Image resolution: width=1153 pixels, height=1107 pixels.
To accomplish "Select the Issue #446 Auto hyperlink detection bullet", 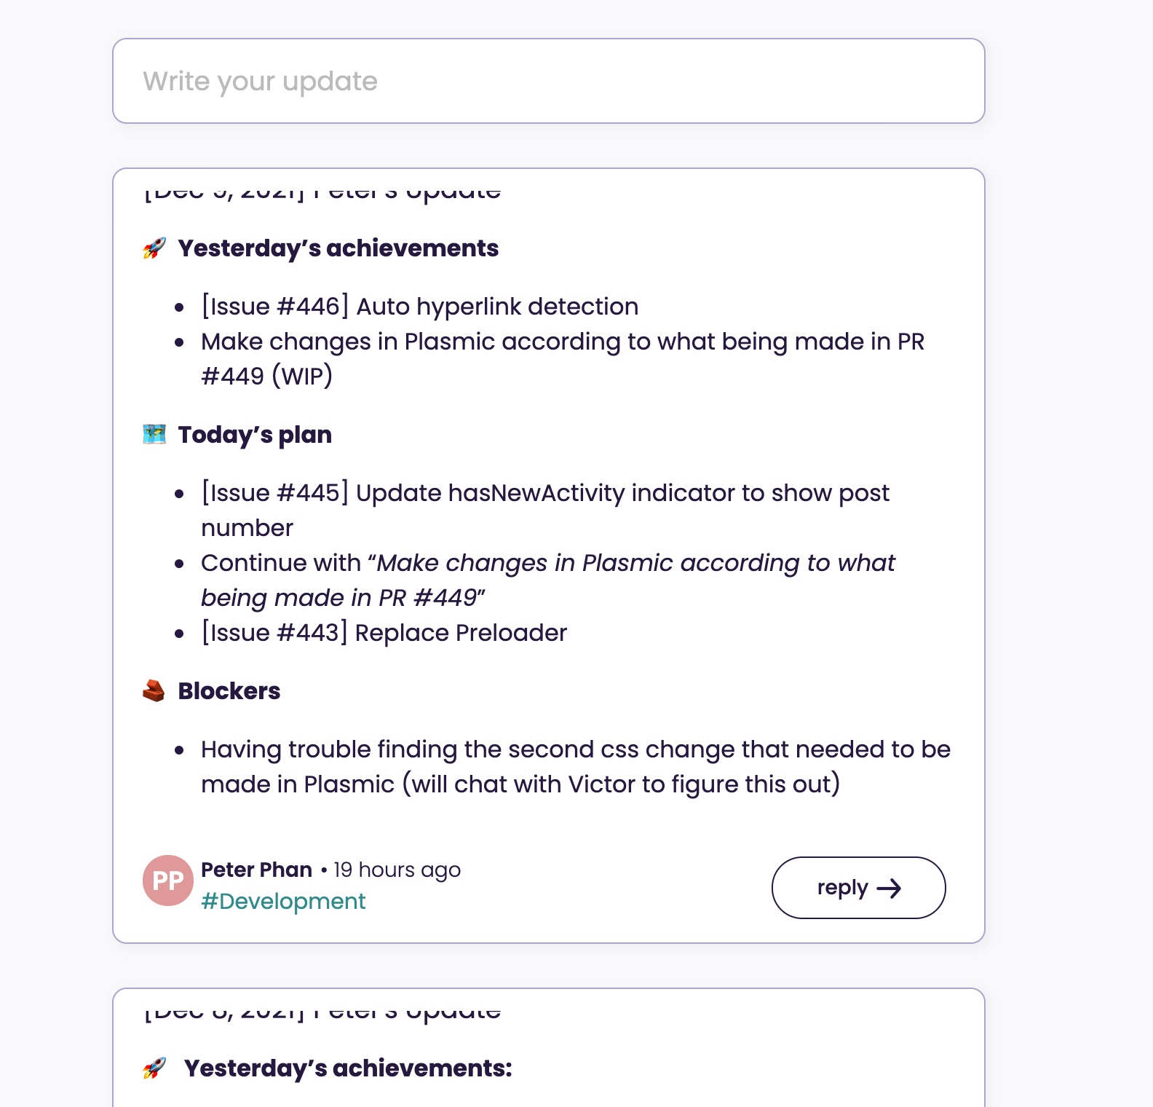I will tap(419, 306).
